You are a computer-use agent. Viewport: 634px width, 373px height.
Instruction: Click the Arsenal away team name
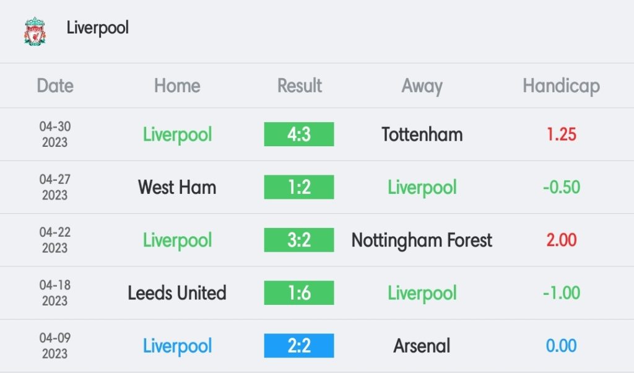tap(422, 346)
